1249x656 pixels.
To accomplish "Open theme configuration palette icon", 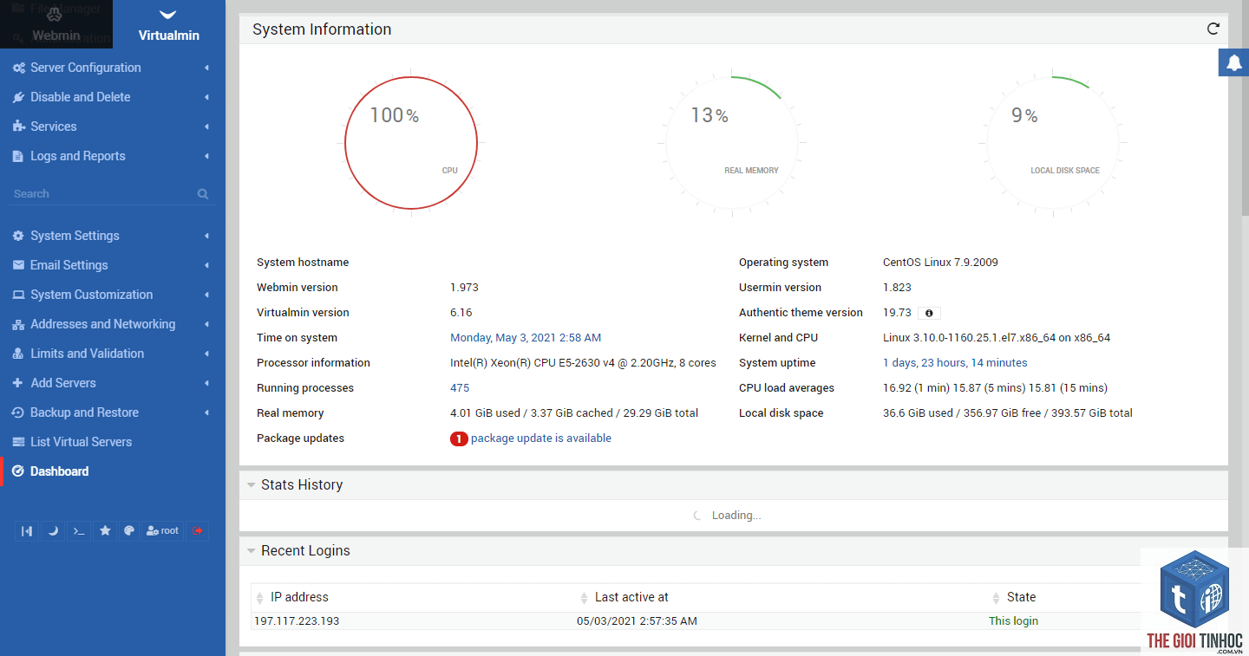I will (129, 530).
